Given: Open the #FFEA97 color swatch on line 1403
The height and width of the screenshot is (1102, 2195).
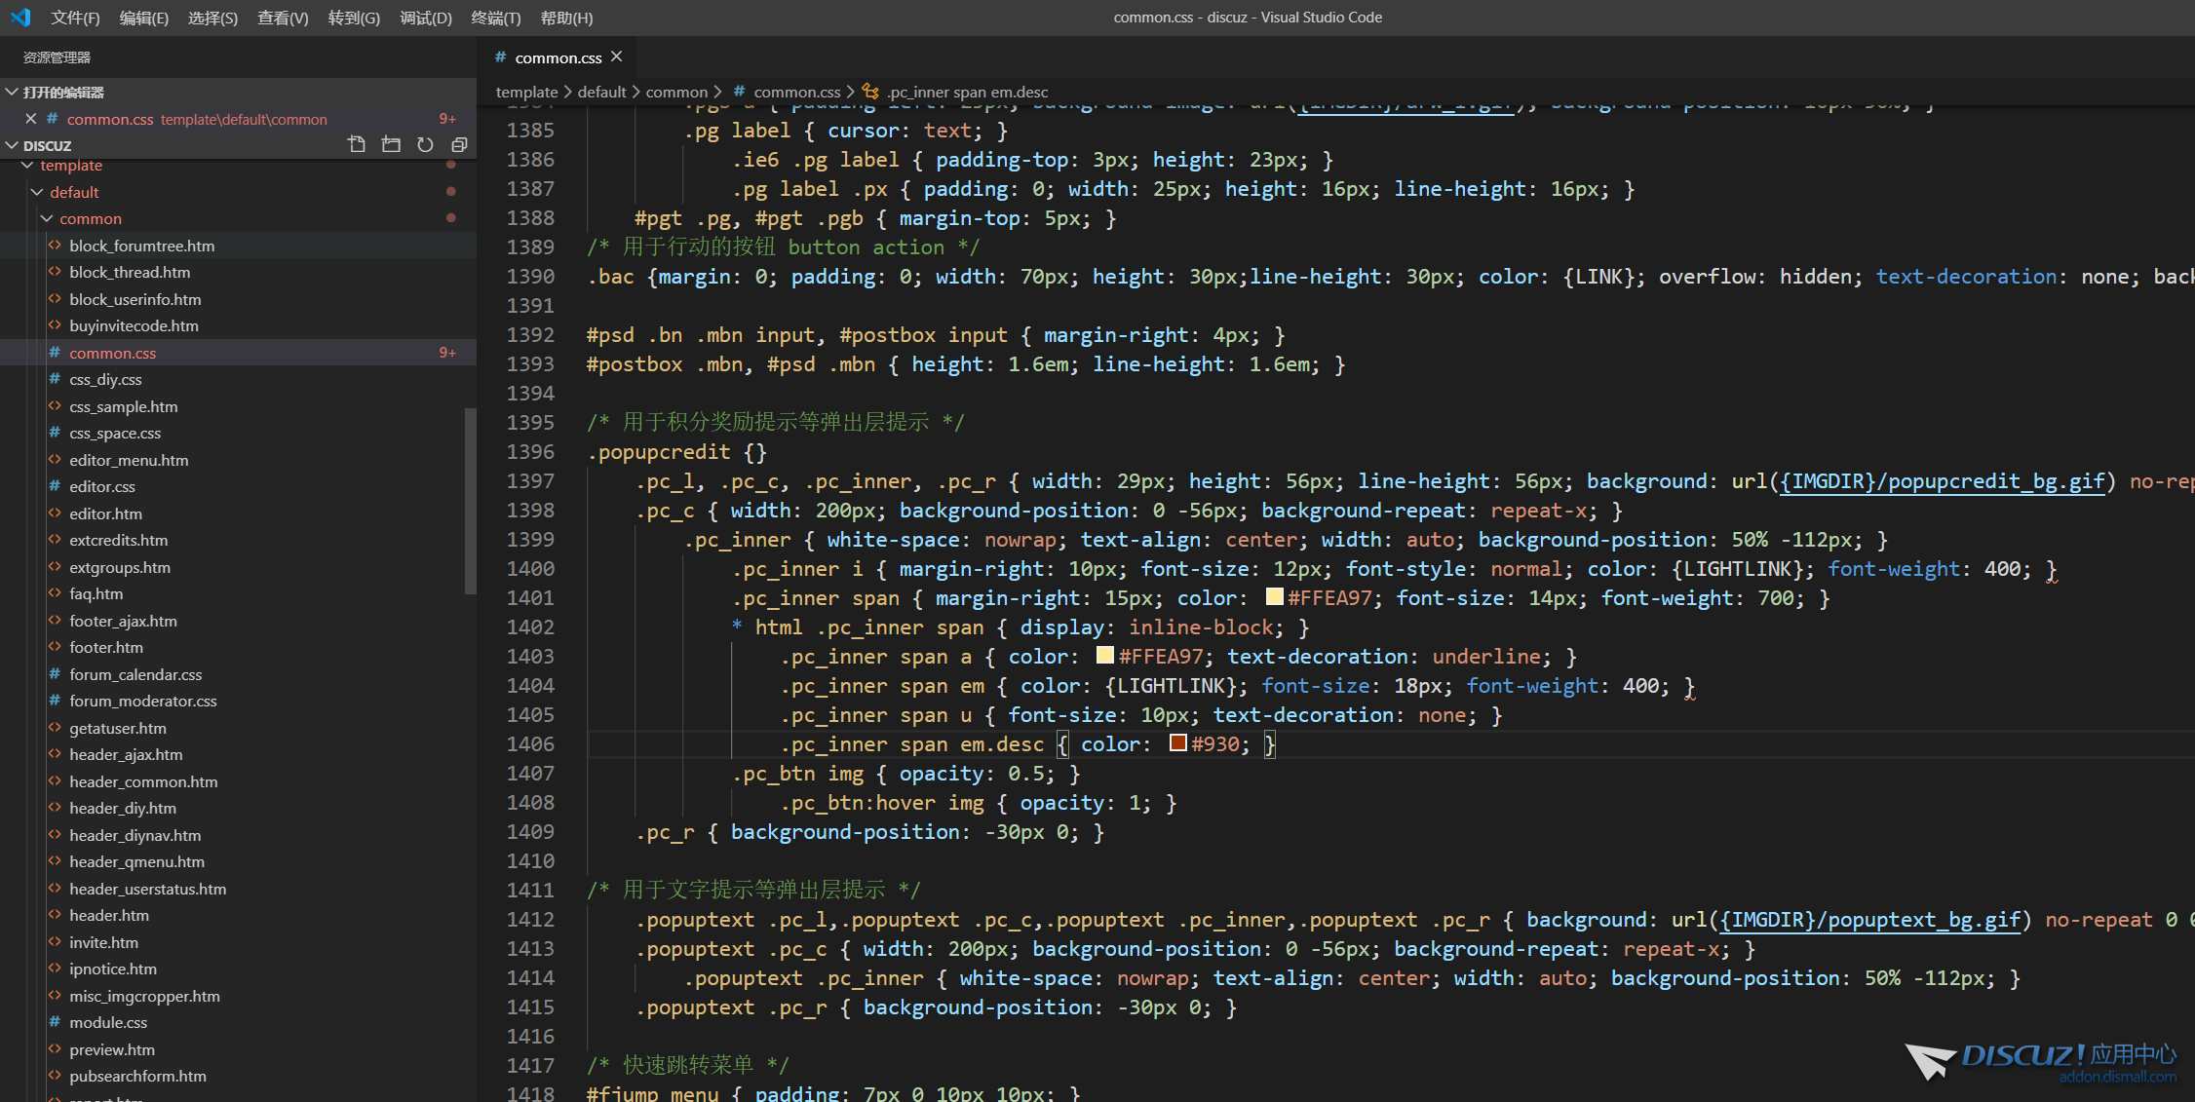Looking at the screenshot, I should pos(1104,655).
